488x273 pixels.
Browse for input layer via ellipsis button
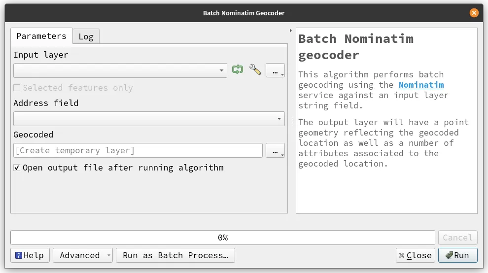[275, 70]
